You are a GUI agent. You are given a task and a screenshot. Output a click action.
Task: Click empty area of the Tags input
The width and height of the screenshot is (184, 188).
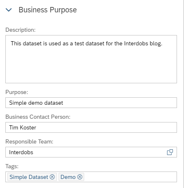130,177
